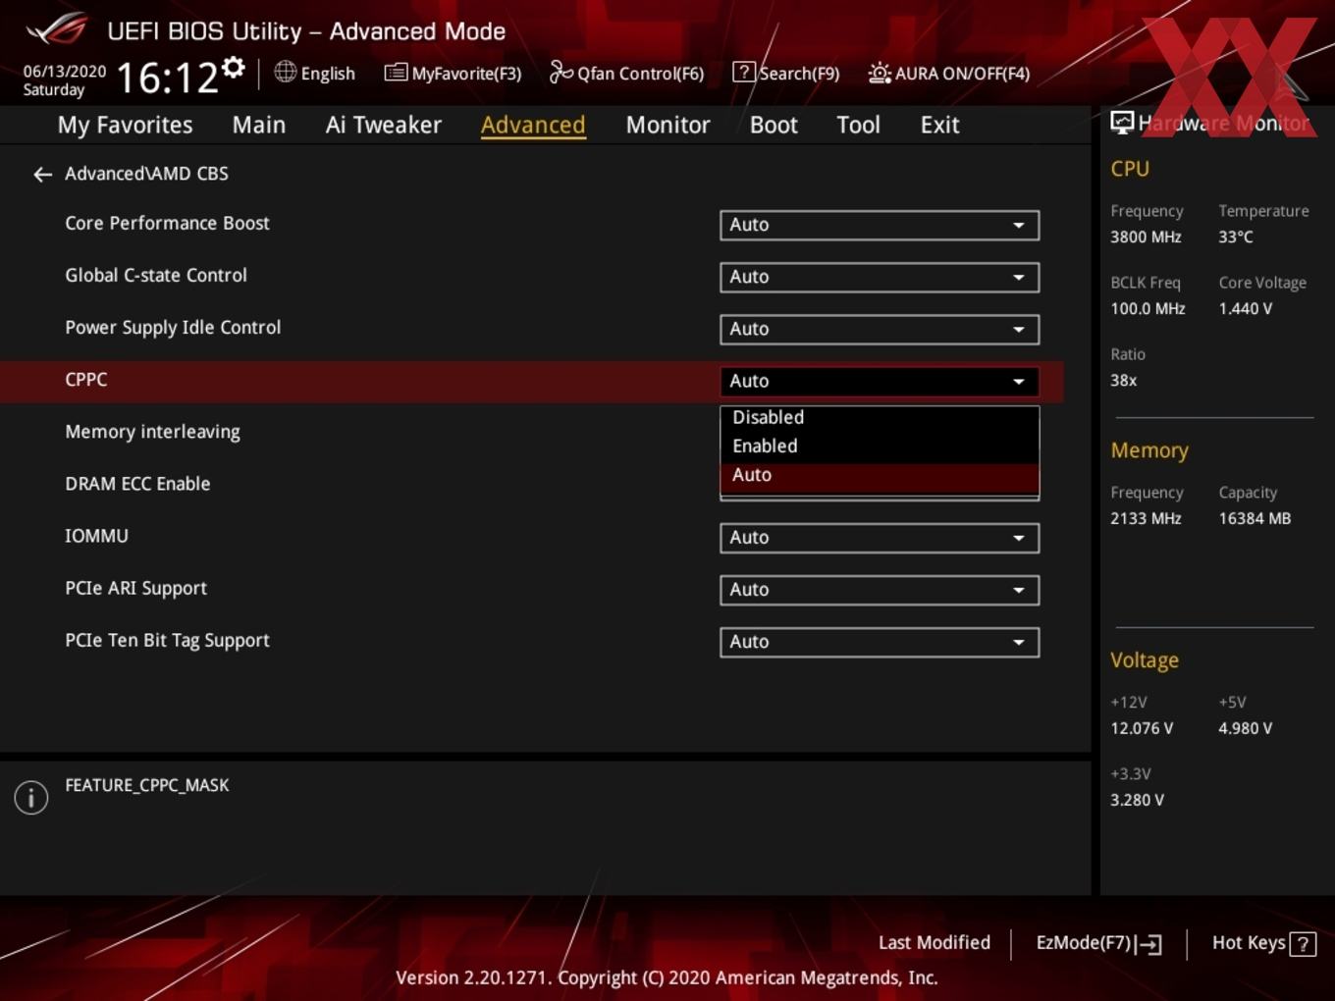Viewport: 1335px width, 1001px height.
Task: Click the MyFavorite list icon
Action: click(396, 73)
